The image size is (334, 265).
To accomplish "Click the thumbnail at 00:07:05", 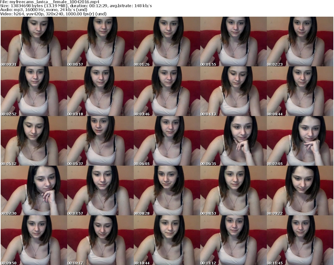I will click(x=300, y=141).
